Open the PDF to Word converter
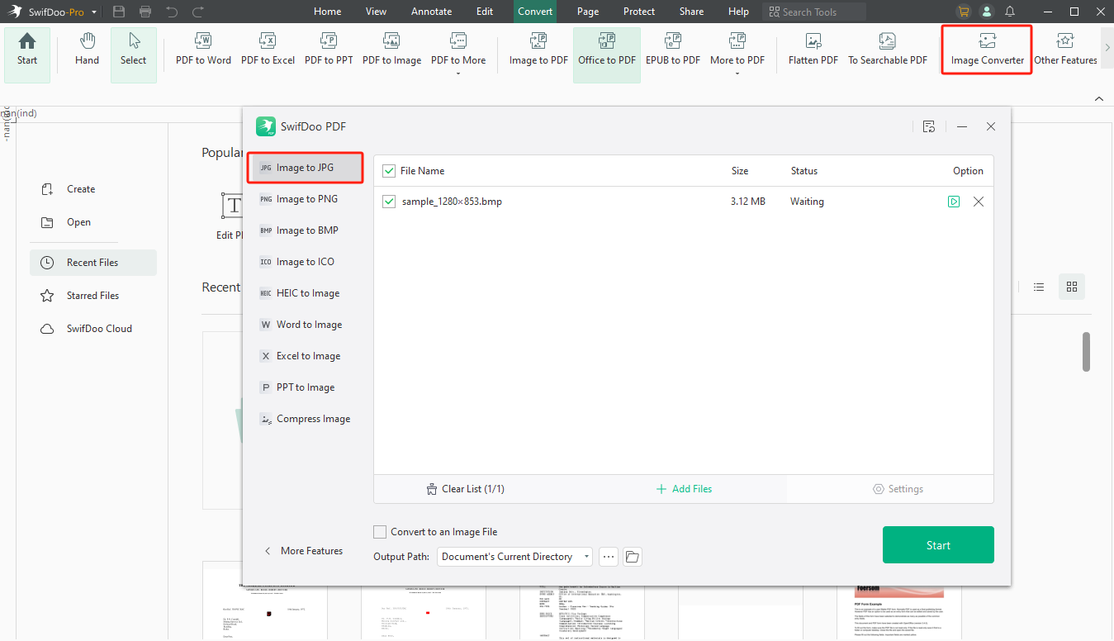This screenshot has width=1114, height=641. [x=203, y=50]
